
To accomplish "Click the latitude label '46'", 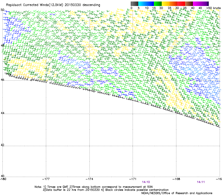I will pyautogui.click(x=2, y=79).
